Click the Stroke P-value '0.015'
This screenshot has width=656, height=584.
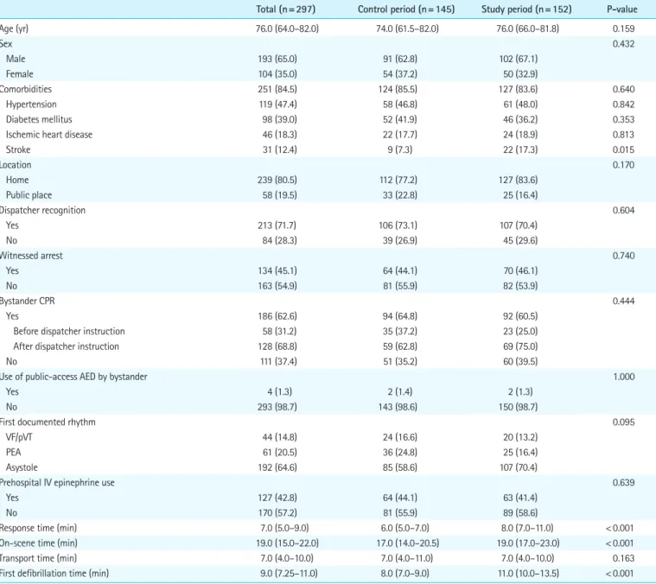(623, 149)
